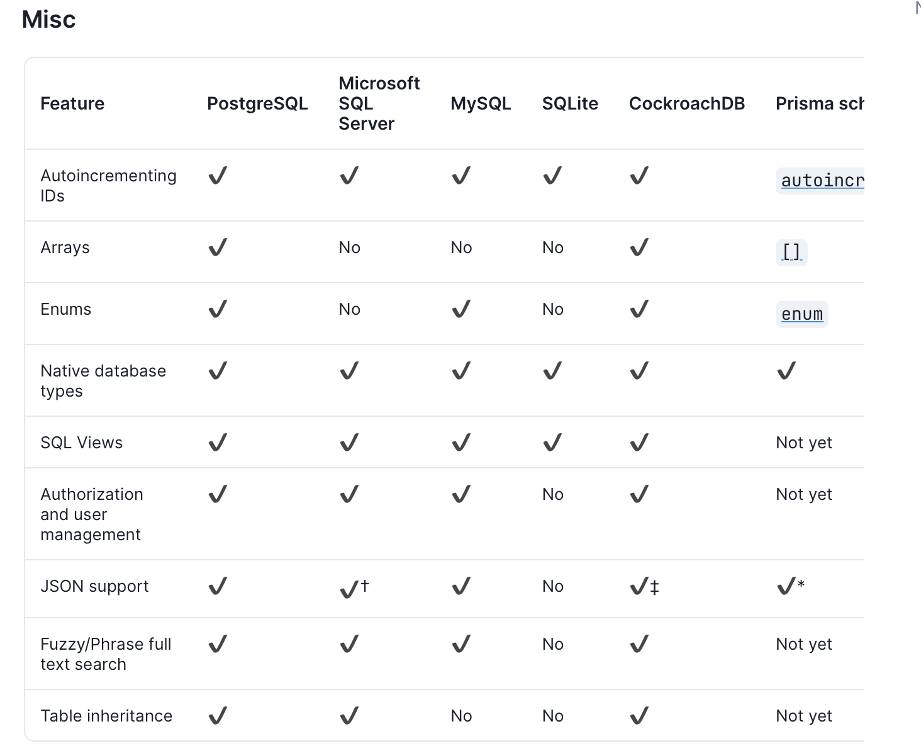Click the Feature column header
The height and width of the screenshot is (753, 921).
(x=72, y=103)
